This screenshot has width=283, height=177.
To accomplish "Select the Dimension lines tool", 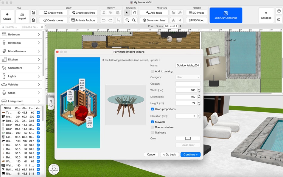I will [154, 20].
